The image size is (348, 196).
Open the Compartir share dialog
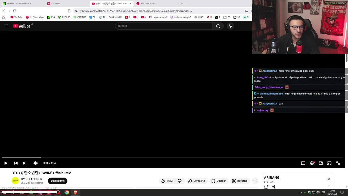coord(197,181)
